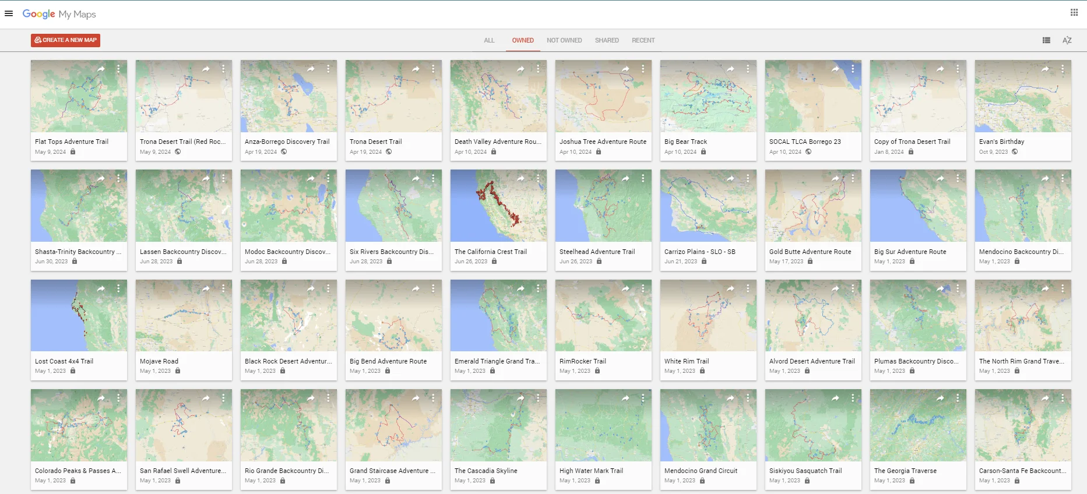Switch to list view layout
1087x494 pixels.
[x=1046, y=40]
